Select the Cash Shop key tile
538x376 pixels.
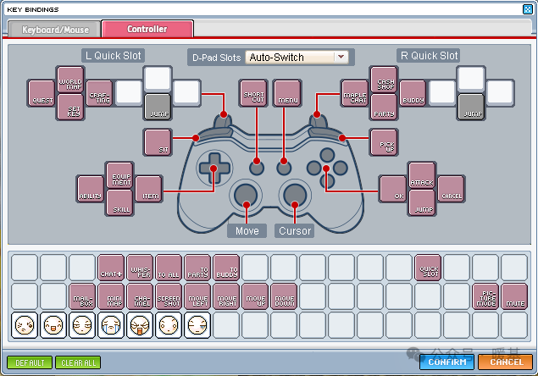pos(384,80)
